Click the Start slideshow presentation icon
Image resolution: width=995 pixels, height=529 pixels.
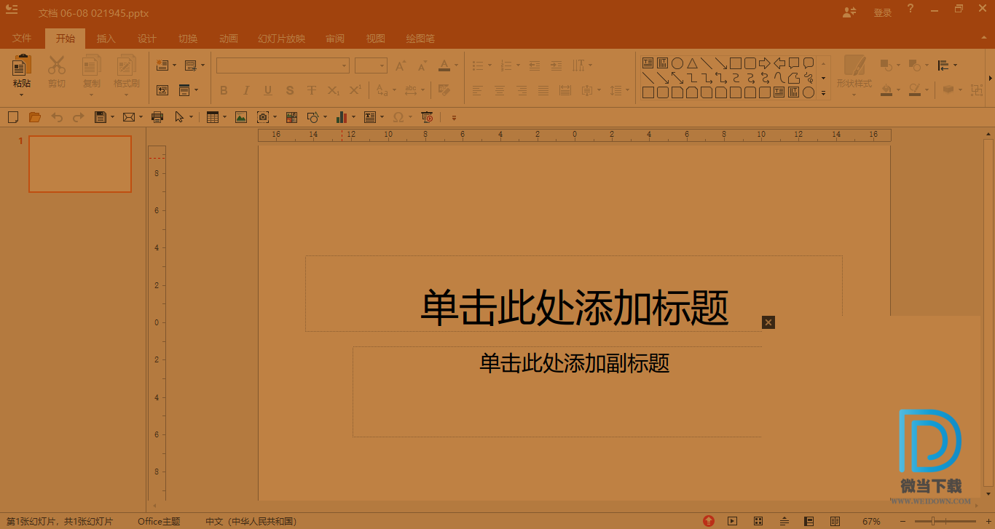tap(427, 116)
